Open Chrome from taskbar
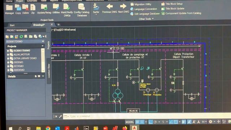The height and width of the screenshot is (130, 231). [x=48, y=129]
